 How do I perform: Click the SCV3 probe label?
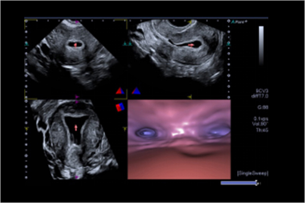click(x=256, y=91)
